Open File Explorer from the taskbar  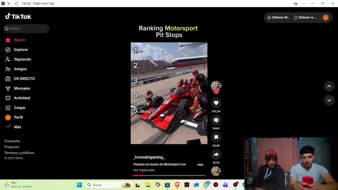pyautogui.click(x=148, y=185)
